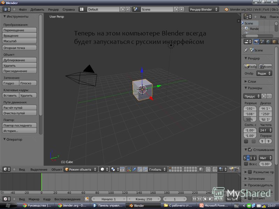Open the Редак display dropdown

coord(264,73)
